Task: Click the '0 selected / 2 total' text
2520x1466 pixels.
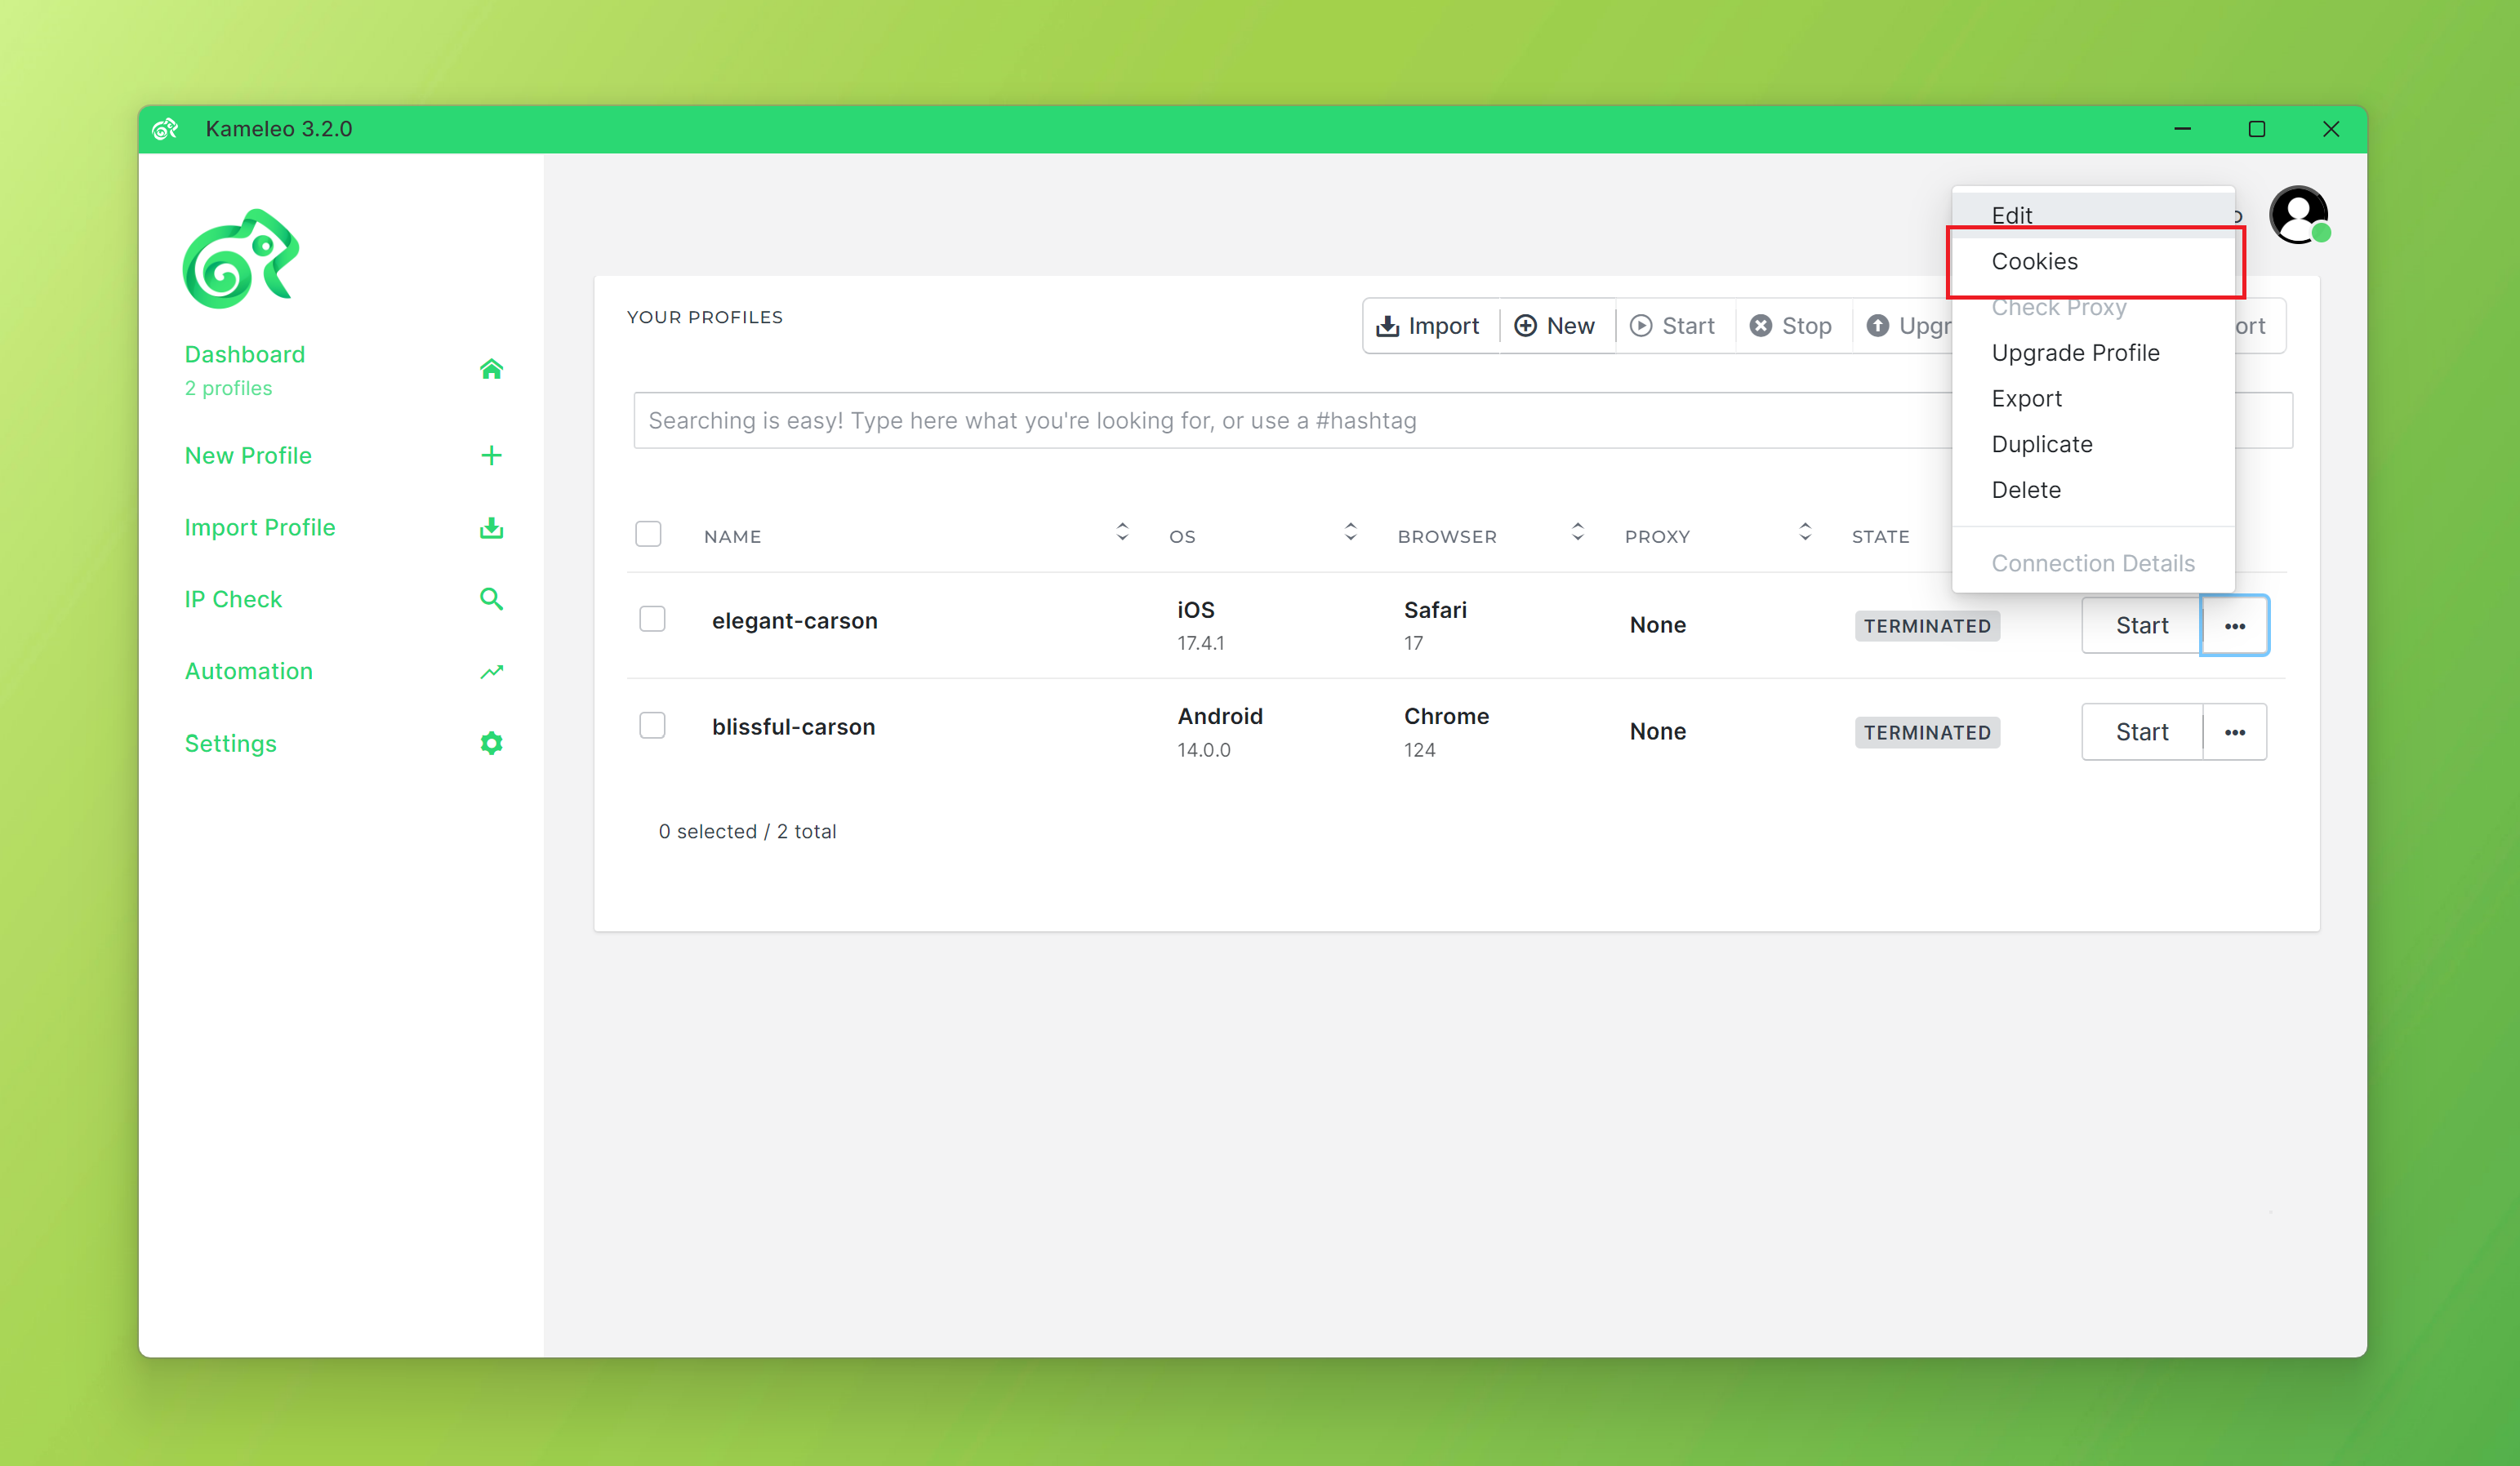Action: point(748,832)
